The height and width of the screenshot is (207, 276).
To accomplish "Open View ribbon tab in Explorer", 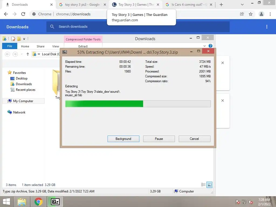I will 56,46.
